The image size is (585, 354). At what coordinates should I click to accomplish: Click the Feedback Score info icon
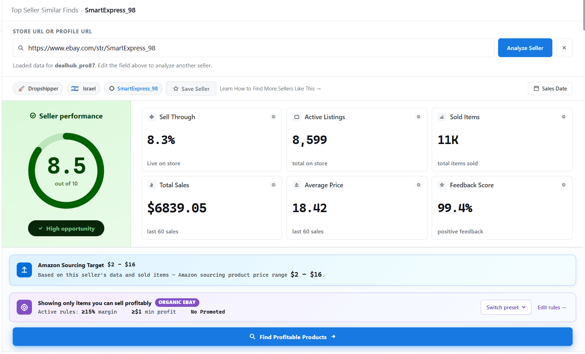pos(564,185)
